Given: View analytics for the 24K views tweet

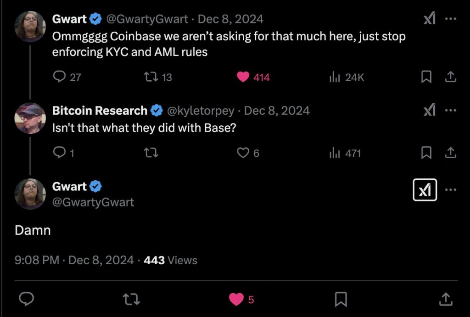Looking at the screenshot, I should click(x=334, y=77).
